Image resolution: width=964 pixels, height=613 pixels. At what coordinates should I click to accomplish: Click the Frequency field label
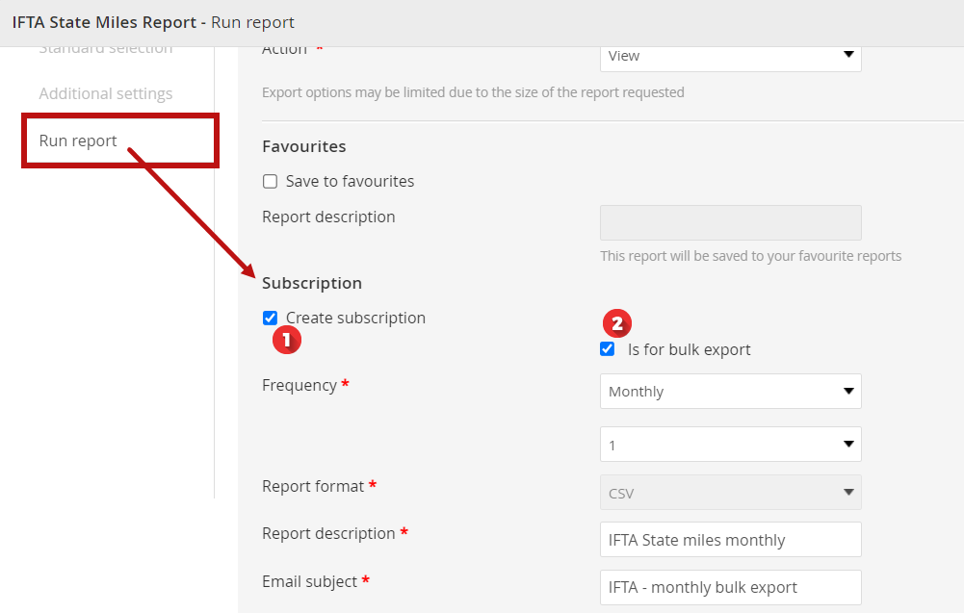[300, 385]
